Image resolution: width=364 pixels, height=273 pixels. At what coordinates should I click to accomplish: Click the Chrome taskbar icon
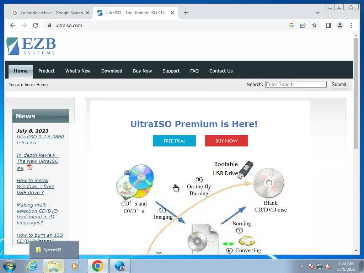(x=98, y=266)
